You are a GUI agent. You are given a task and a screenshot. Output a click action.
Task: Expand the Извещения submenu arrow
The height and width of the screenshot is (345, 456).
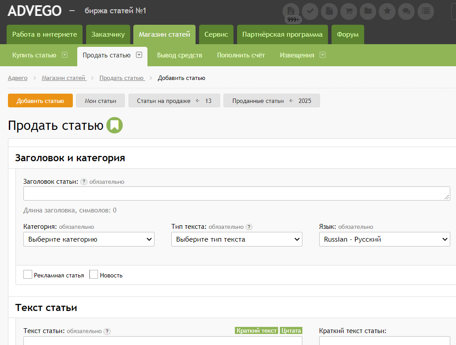point(323,55)
